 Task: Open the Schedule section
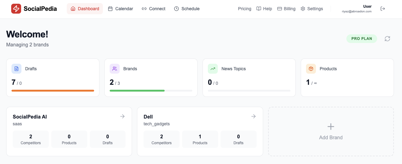(x=187, y=9)
